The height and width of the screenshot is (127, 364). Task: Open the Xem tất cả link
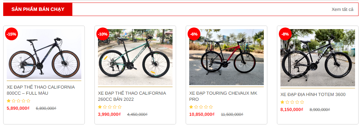(343, 9)
